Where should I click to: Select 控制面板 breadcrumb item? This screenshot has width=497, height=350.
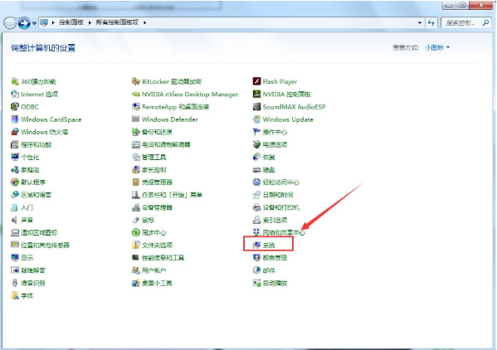[x=71, y=22]
